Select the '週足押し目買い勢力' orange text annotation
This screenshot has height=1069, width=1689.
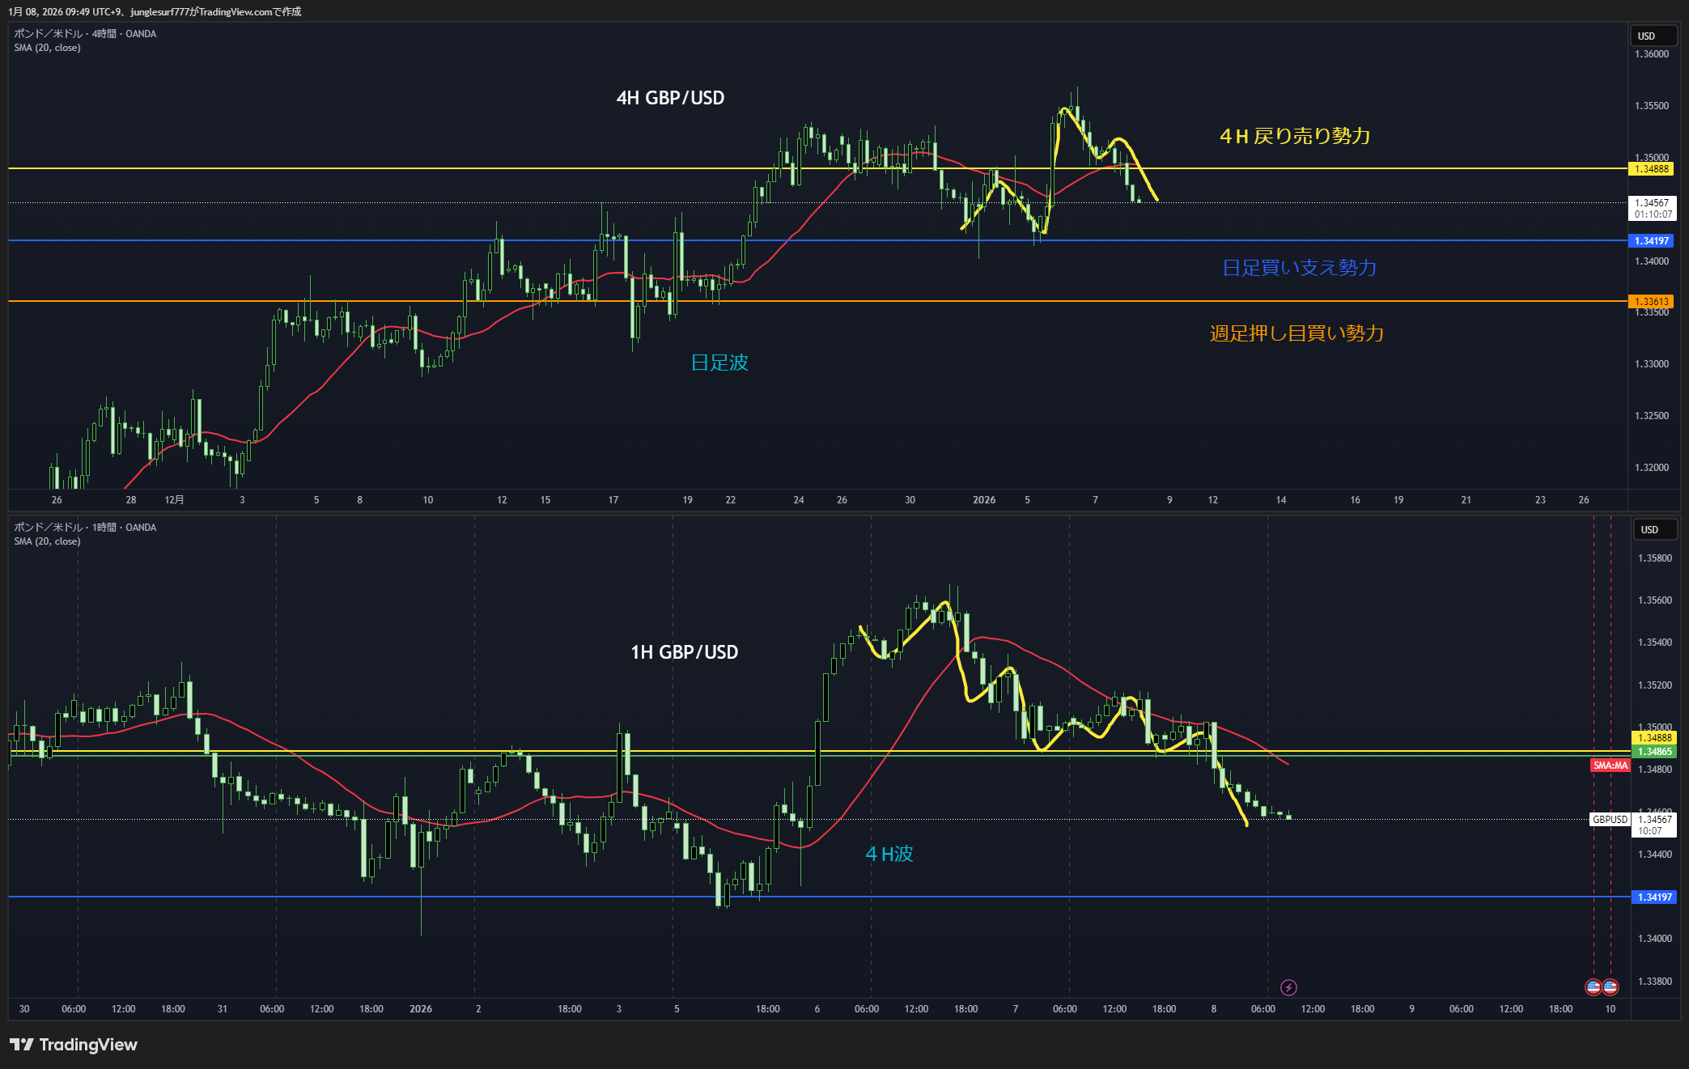[x=1296, y=333]
